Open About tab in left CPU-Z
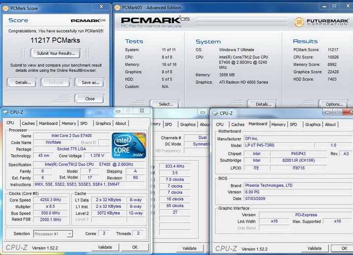353x255 pixels. point(121,123)
